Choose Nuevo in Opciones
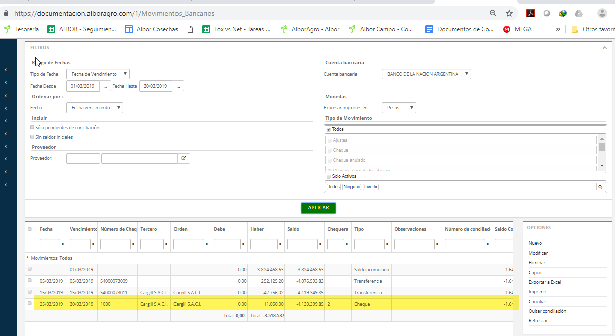The height and width of the screenshot is (336, 615). click(x=535, y=243)
